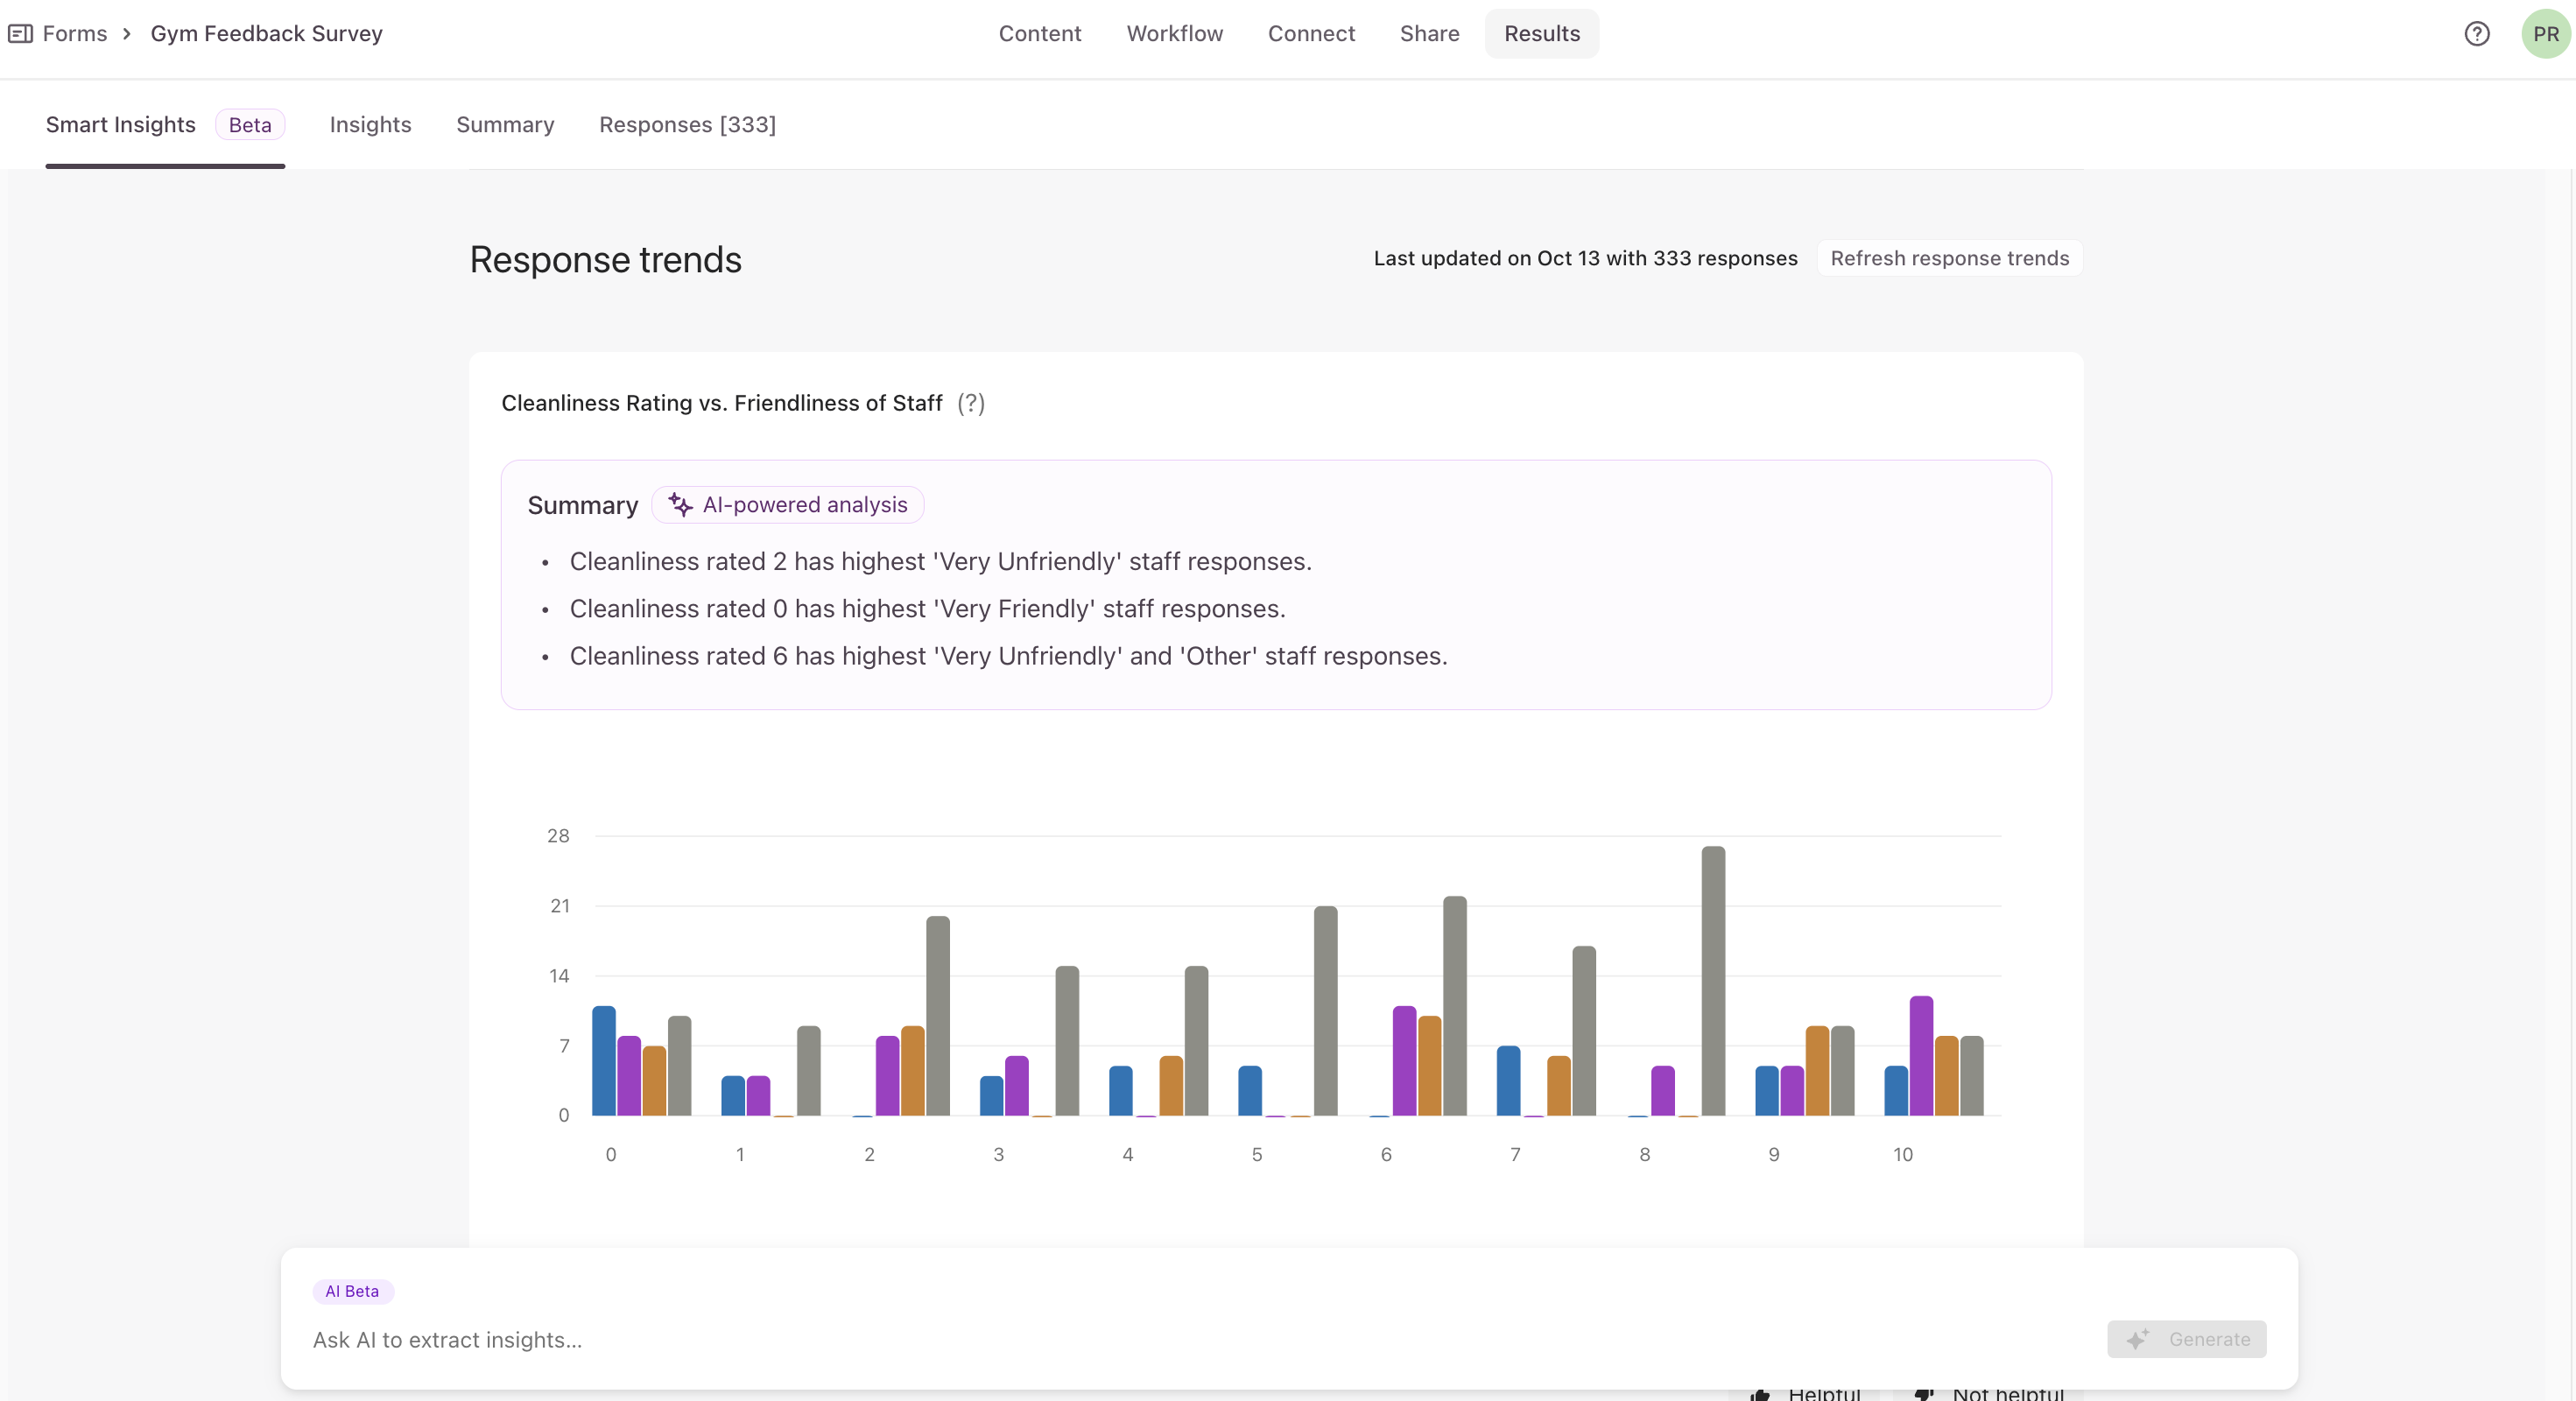Open the Responses [333] tab
The width and height of the screenshot is (2576, 1401).
687,125
